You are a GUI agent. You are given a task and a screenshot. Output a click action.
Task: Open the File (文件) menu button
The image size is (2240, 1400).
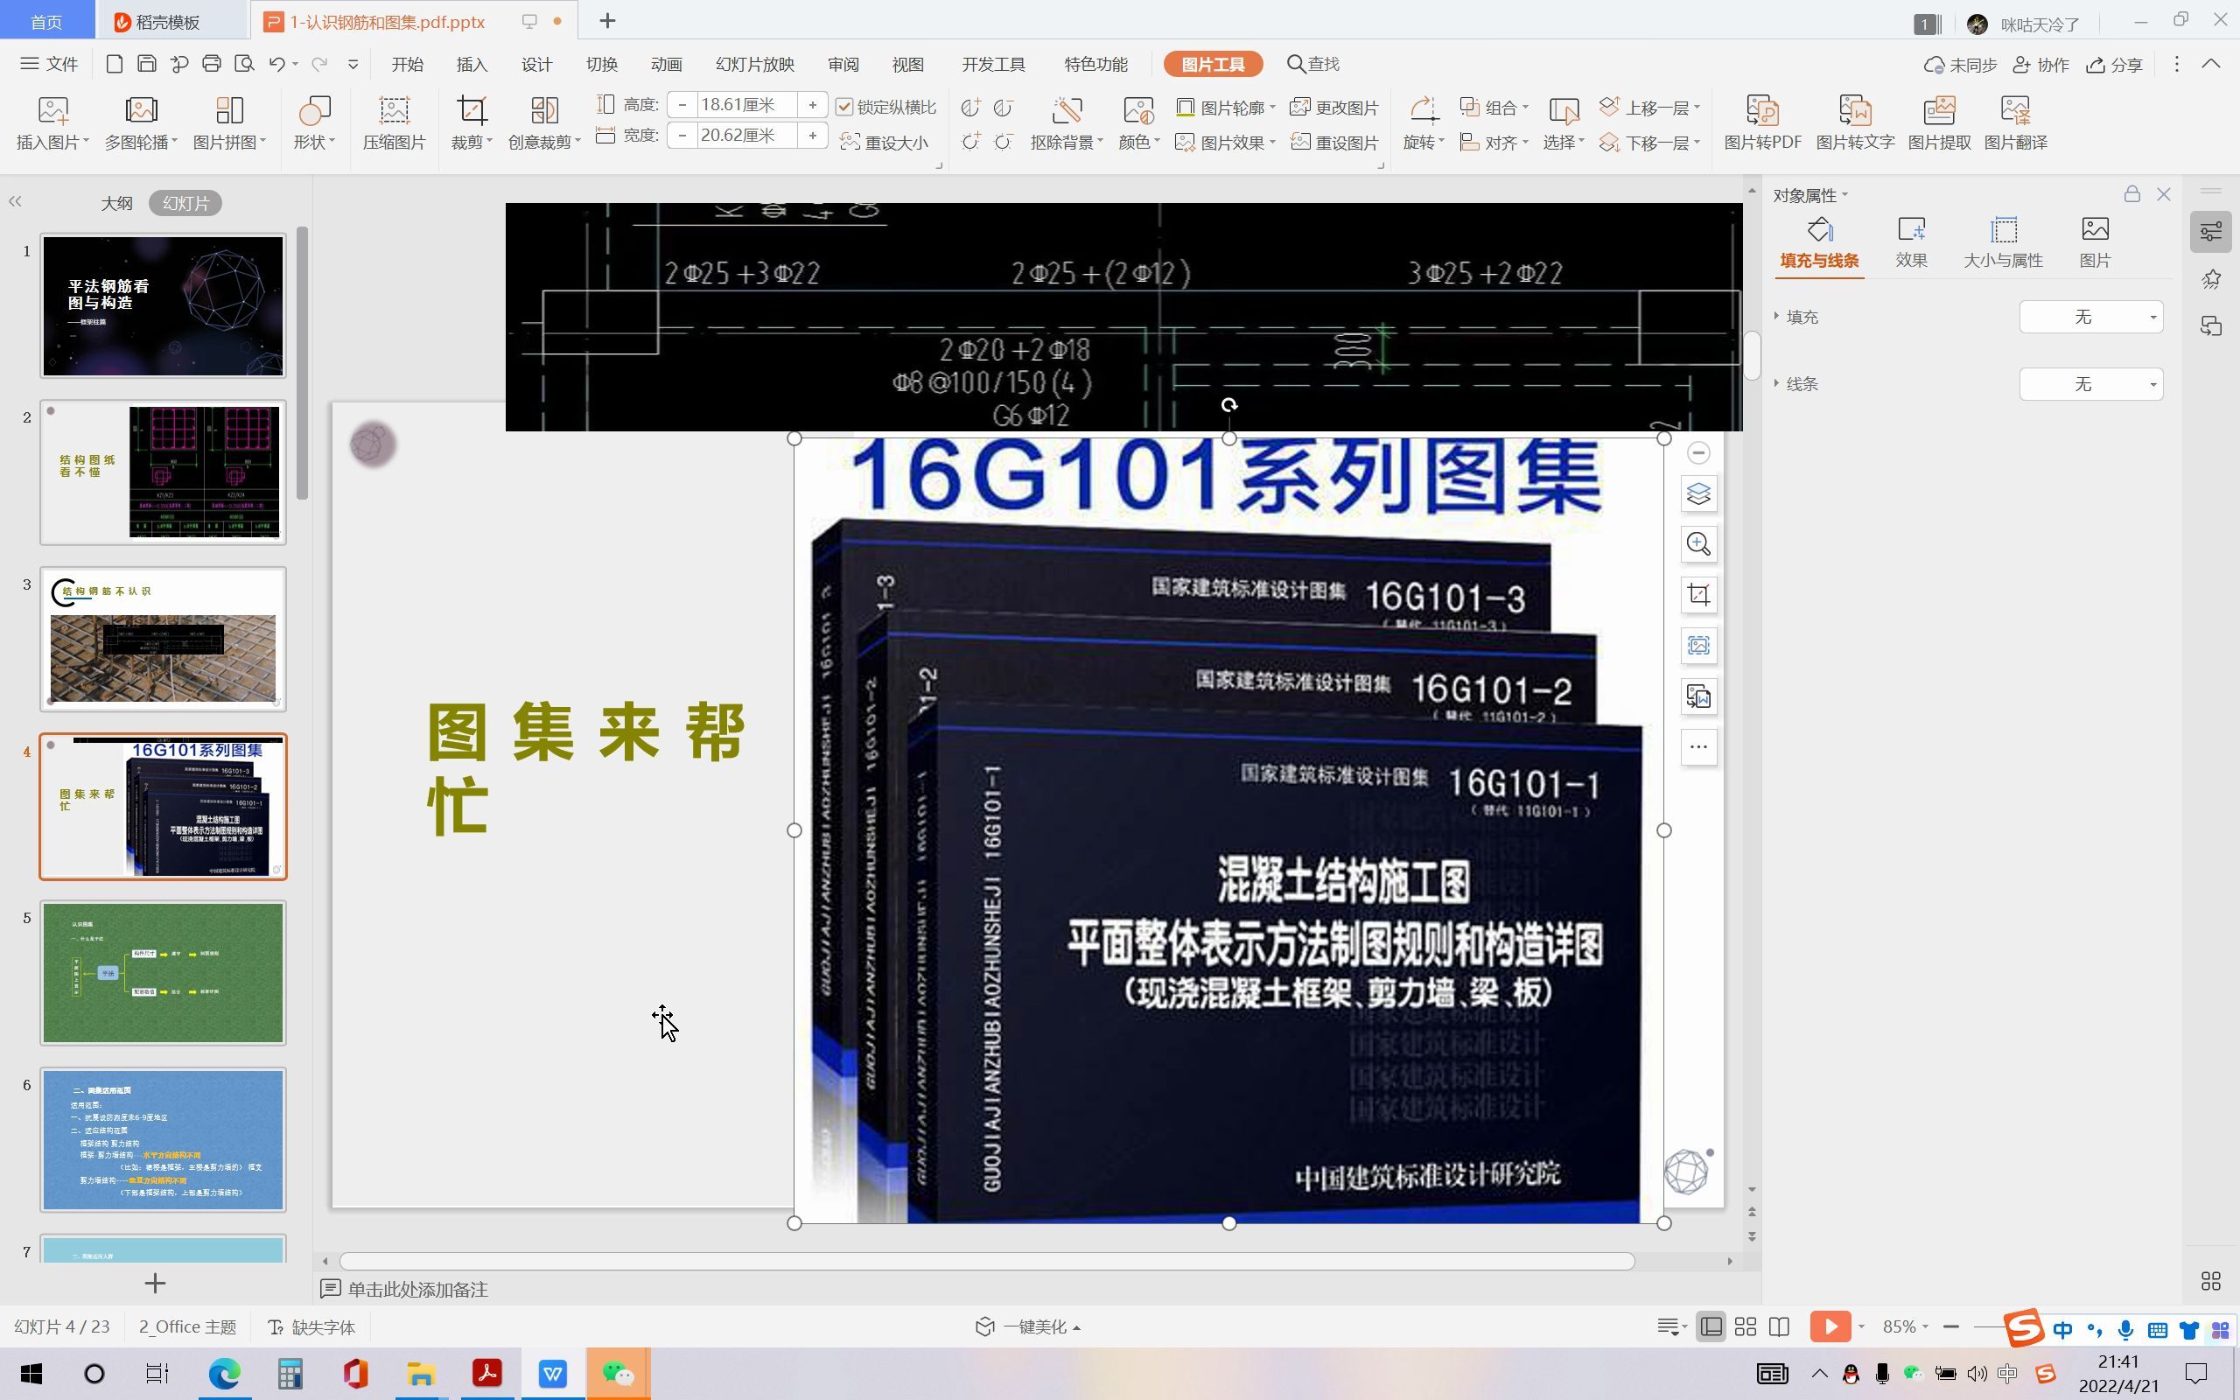[x=49, y=64]
